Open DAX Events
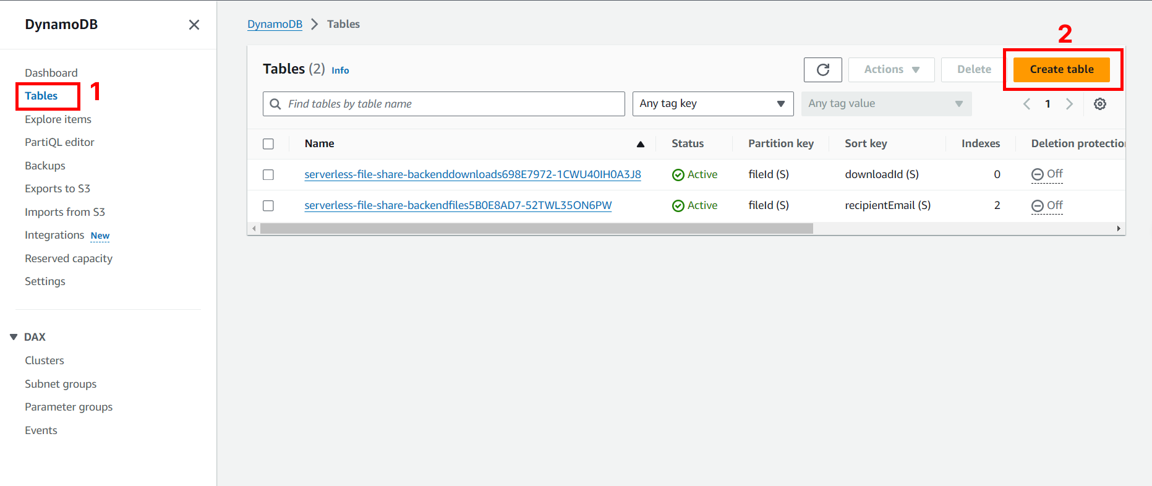The width and height of the screenshot is (1152, 486). point(41,430)
